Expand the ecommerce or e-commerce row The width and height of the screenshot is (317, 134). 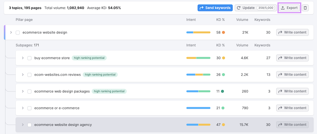(23, 108)
